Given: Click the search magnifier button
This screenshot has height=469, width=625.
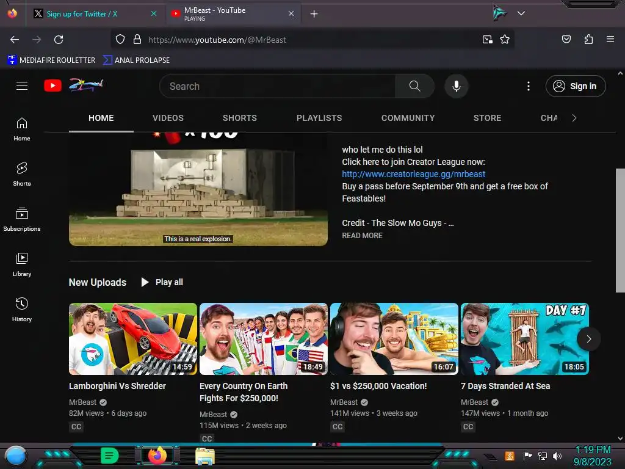Looking at the screenshot, I should coord(414,86).
